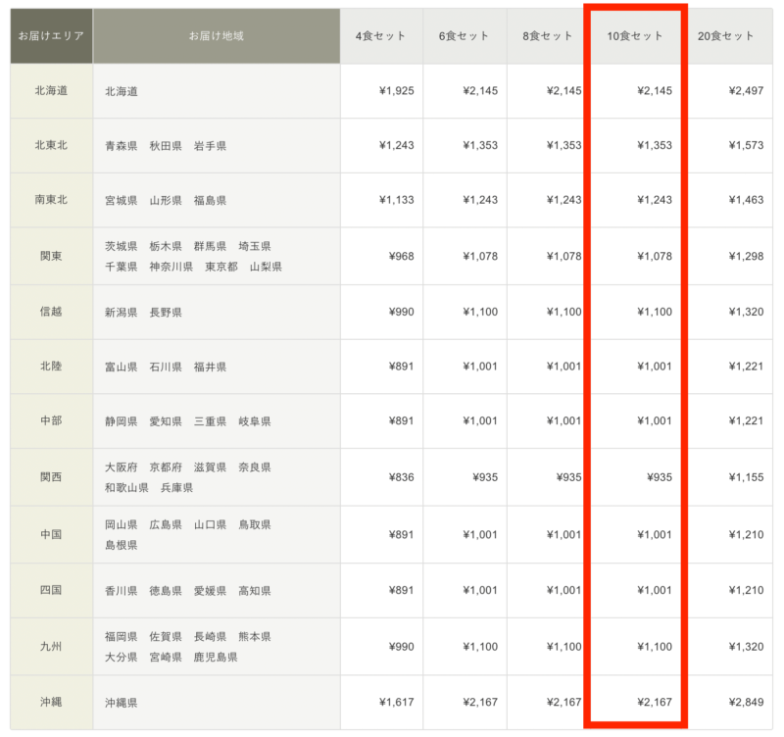Click 四国 row's 6食セット price ¥1,001
Viewport: 784px width, 737px height.
pyautogui.click(x=480, y=590)
